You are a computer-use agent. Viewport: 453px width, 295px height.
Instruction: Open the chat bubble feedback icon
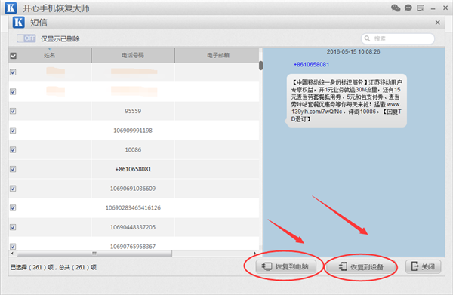coord(408,8)
